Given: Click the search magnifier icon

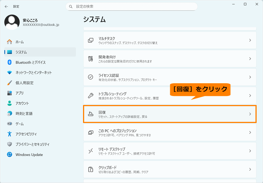Looking at the screenshot, I should coord(71,6).
